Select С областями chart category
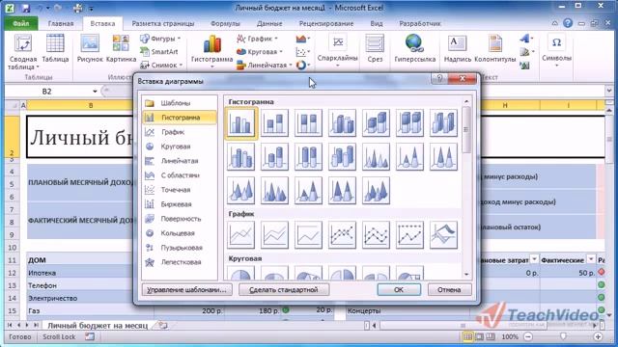618x347 pixels. pos(179,175)
